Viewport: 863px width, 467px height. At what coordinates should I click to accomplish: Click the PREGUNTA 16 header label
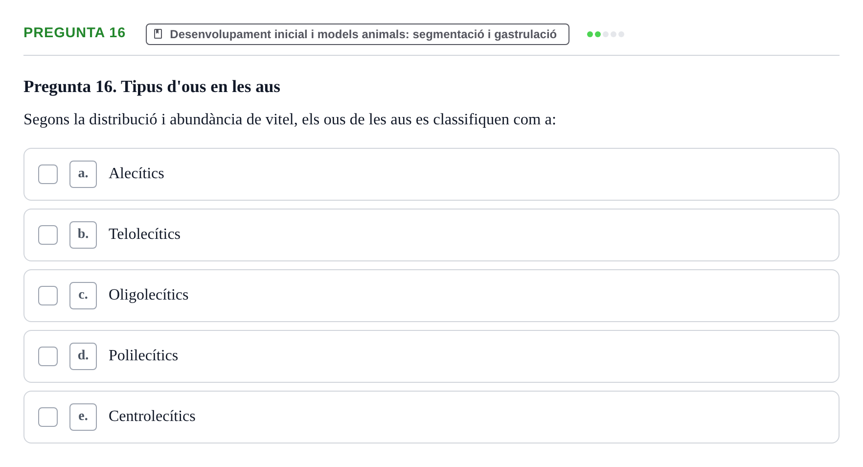[x=74, y=33]
